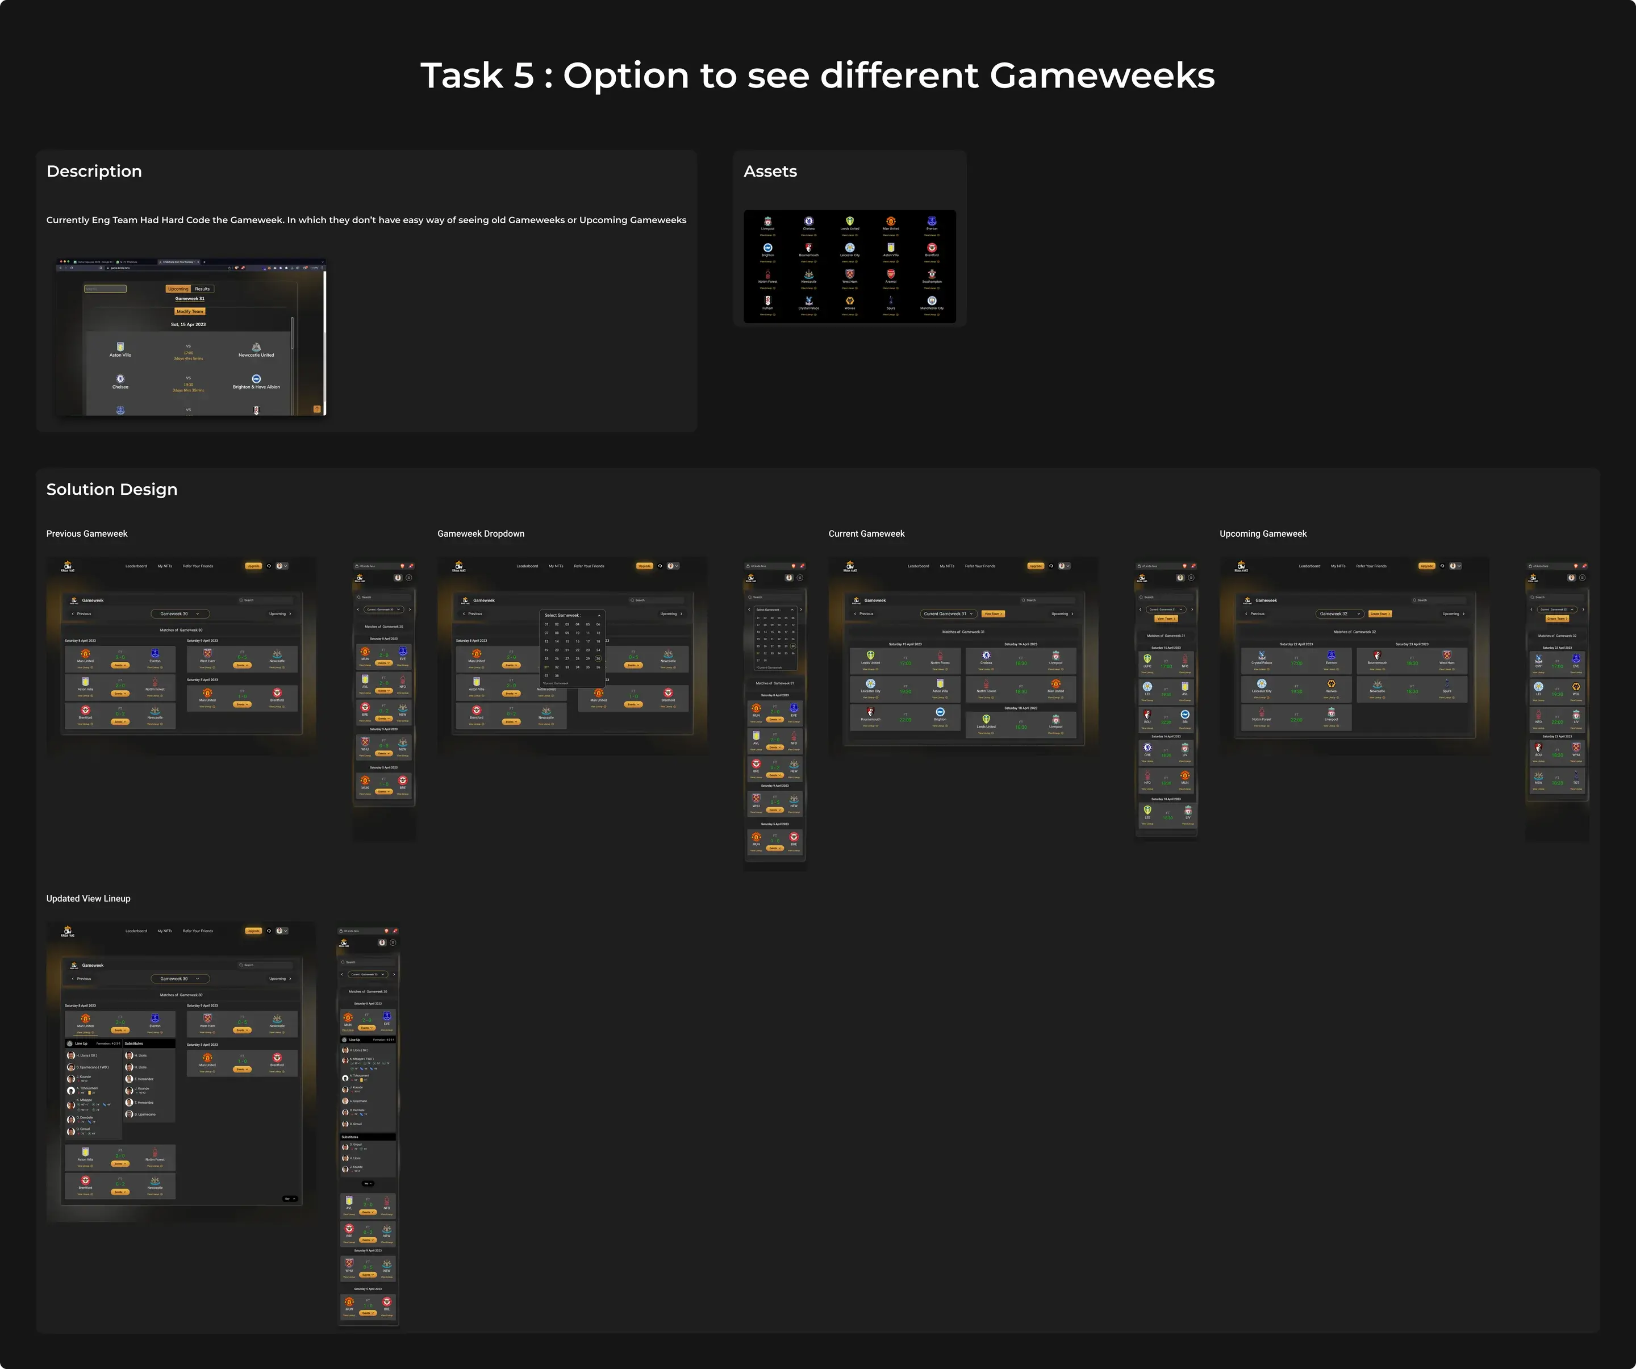Select the Manchester City crest in Assets
This screenshot has width=1636, height=1369.
tap(932, 300)
